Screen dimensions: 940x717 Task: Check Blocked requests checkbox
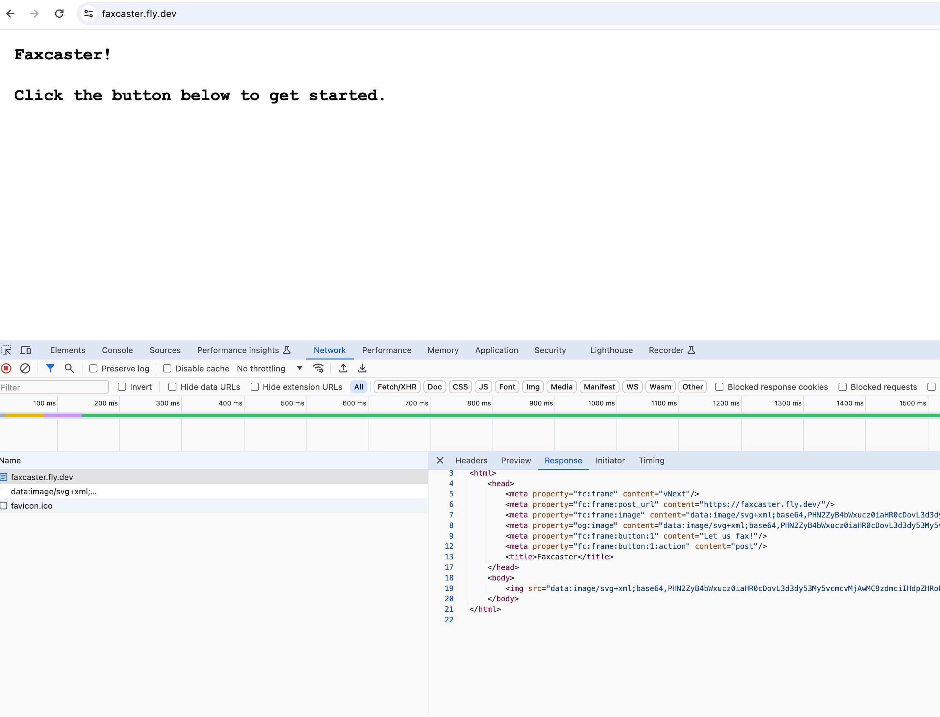[x=842, y=387]
